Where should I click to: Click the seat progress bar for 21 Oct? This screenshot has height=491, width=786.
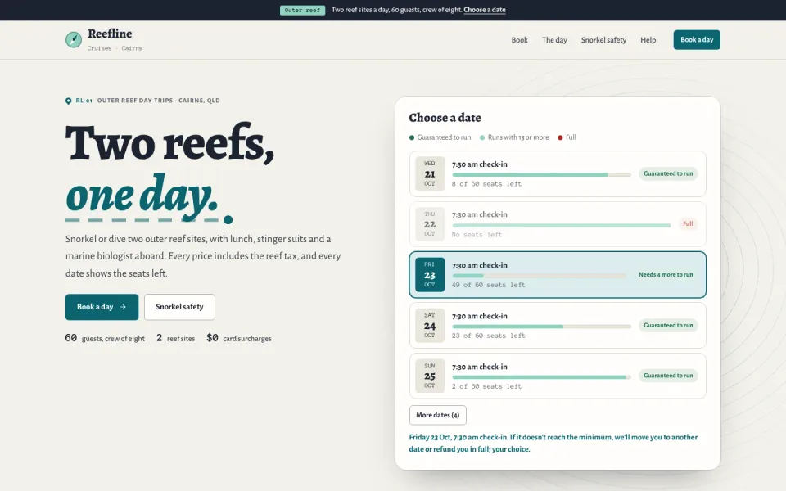(541, 175)
